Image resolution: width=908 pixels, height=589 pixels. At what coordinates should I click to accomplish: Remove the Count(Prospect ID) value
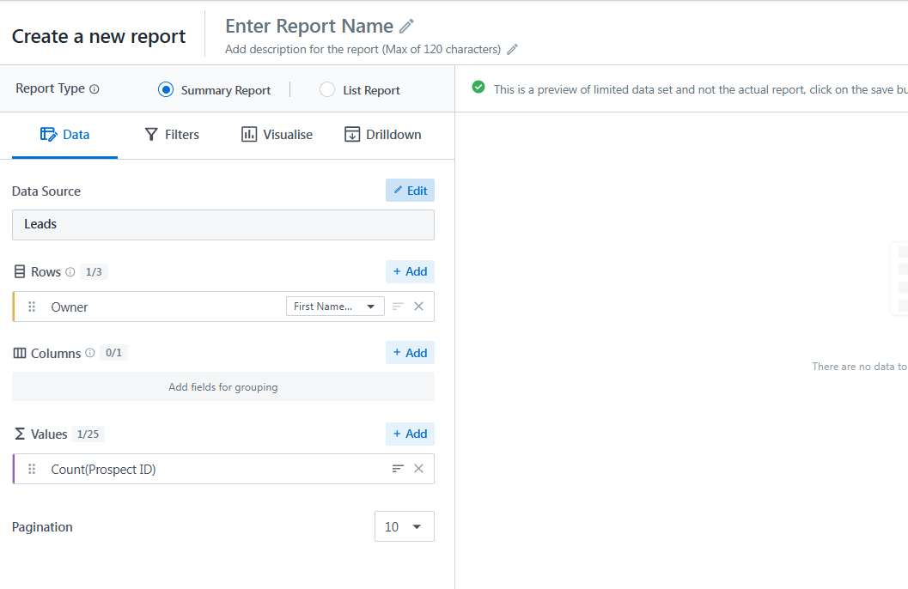coord(418,469)
